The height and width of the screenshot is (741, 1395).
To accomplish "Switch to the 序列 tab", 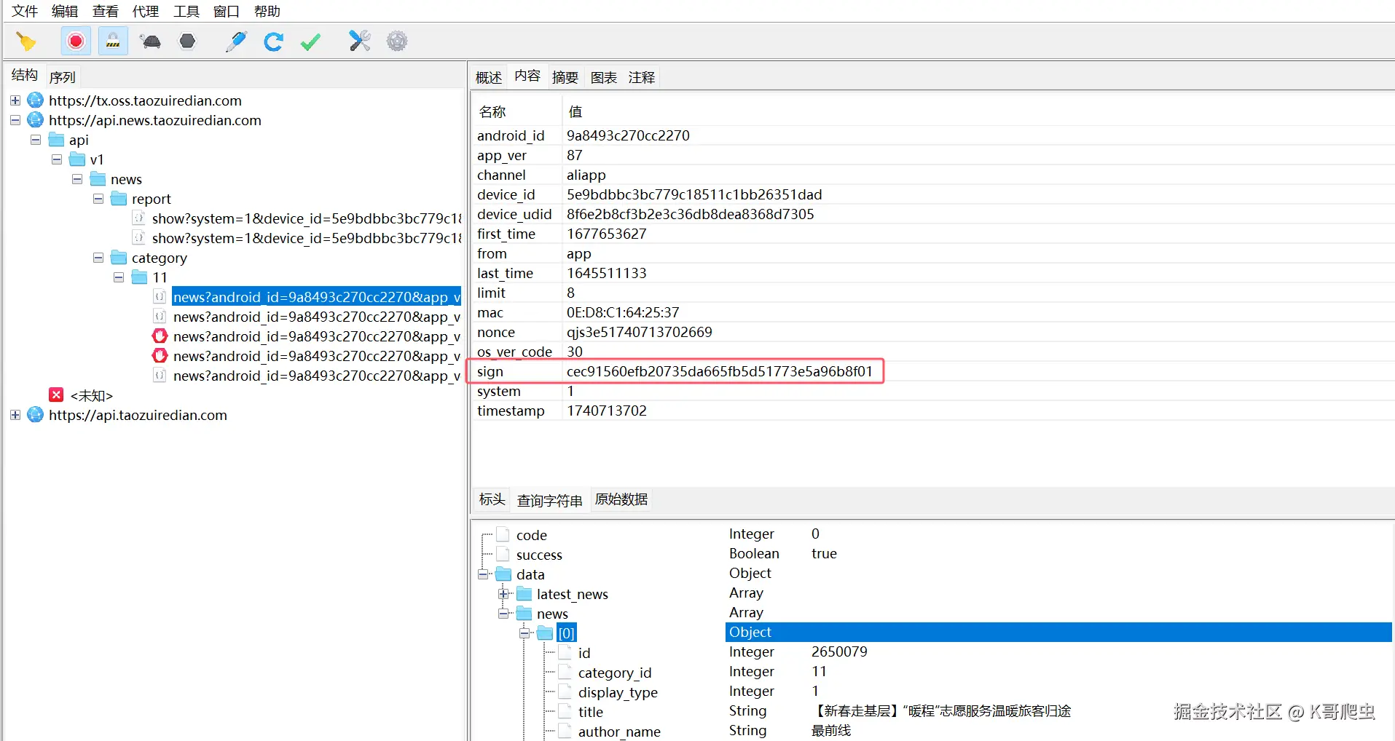I will [63, 77].
